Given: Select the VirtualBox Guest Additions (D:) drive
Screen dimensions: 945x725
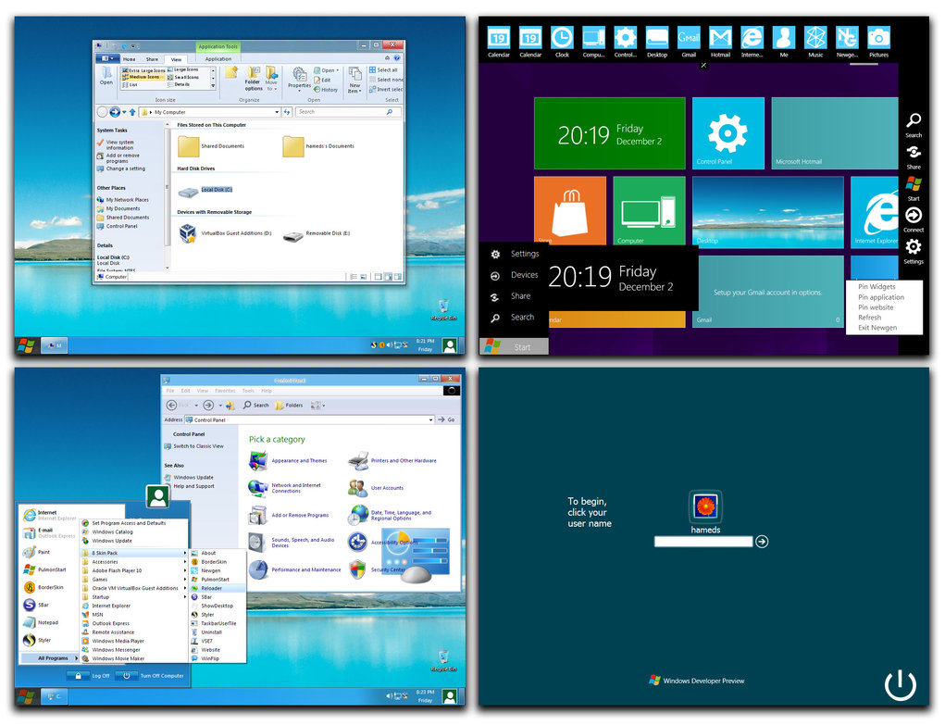Looking at the screenshot, I should (226, 232).
